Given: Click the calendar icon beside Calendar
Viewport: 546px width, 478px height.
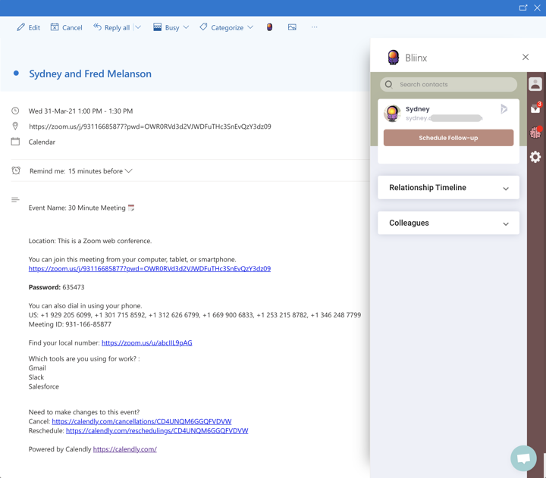Looking at the screenshot, I should [x=15, y=141].
